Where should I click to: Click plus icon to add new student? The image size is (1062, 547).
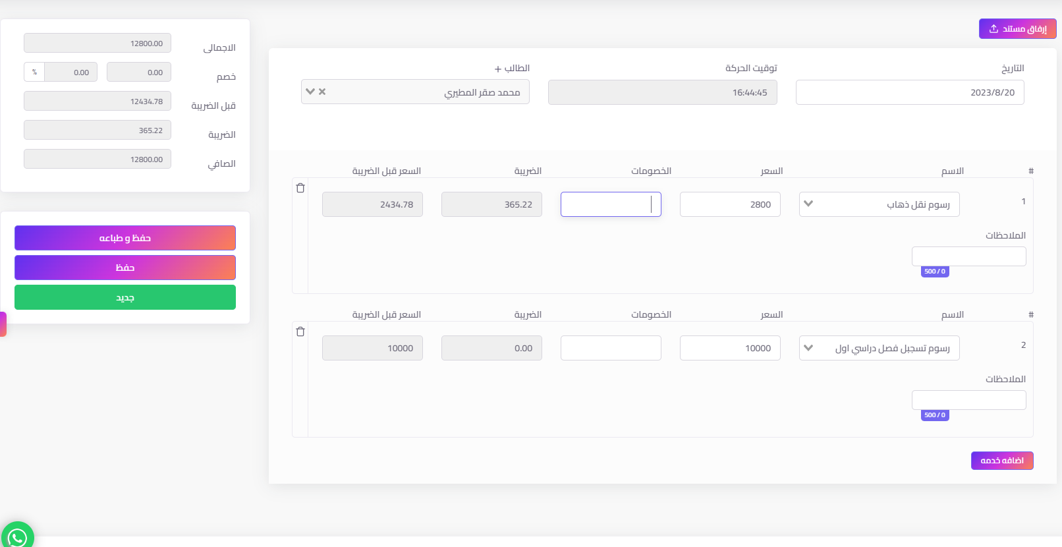click(498, 69)
